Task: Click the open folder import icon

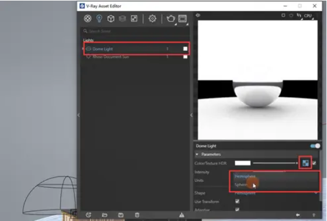Action: tap(105, 215)
